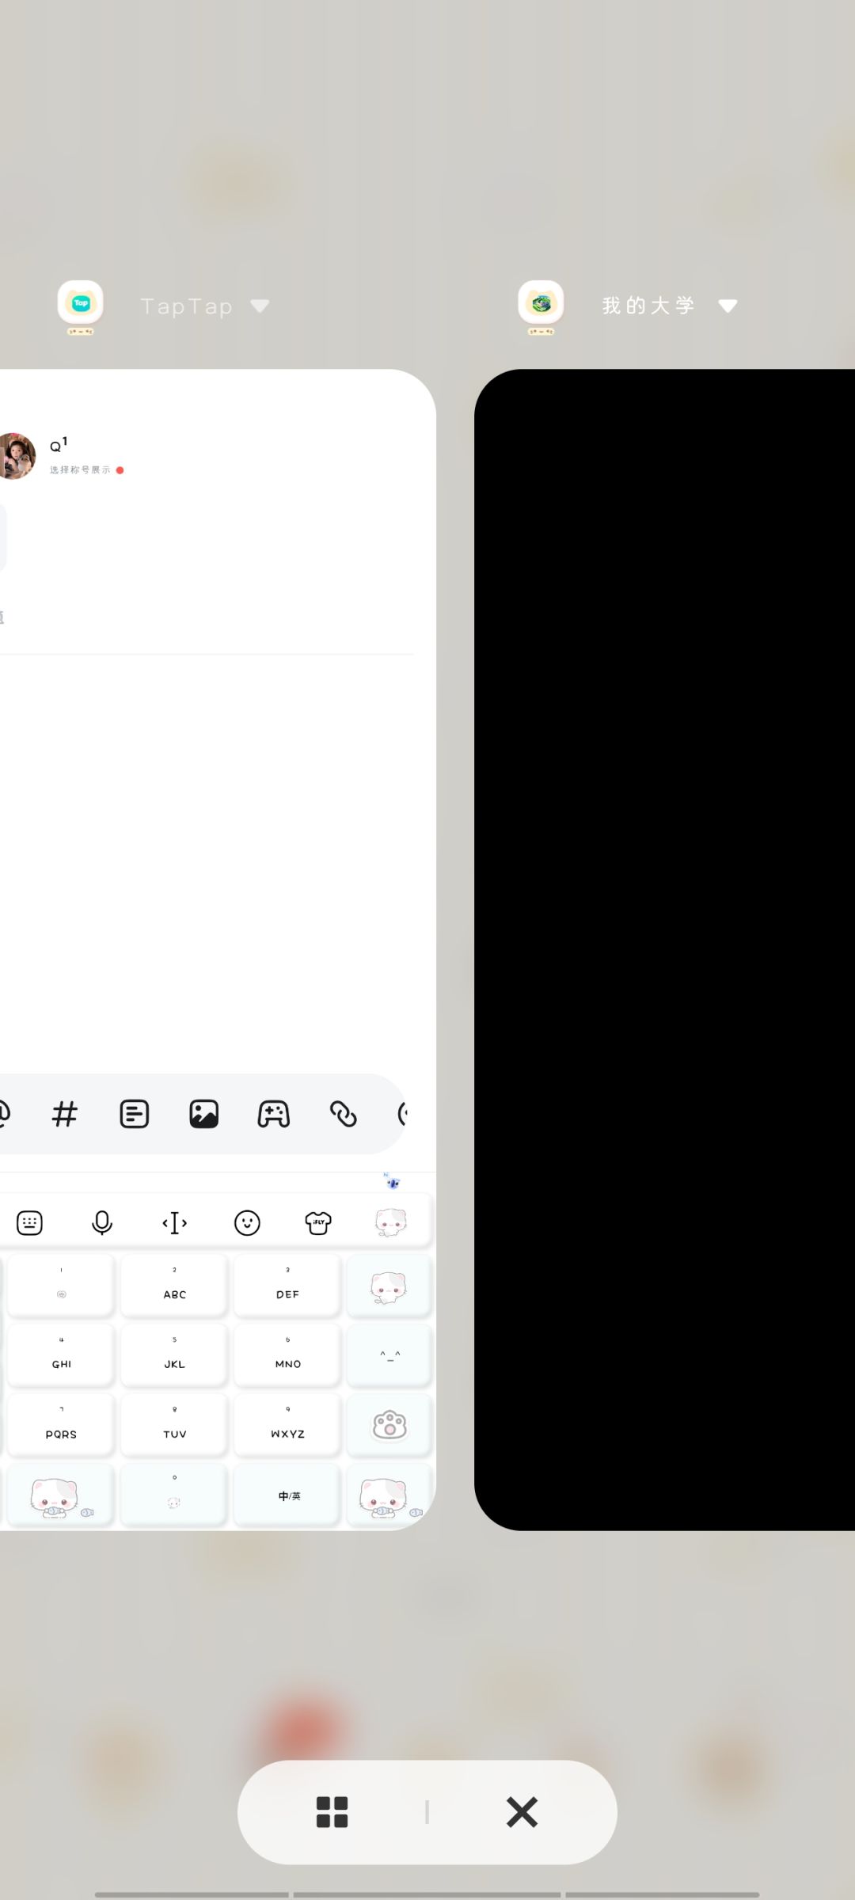This screenshot has height=1900, width=855.
Task: Open the dropdown arrow beside 我的大学
Action: coord(728,306)
